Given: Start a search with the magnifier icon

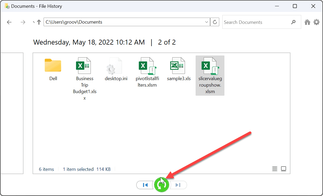Looking at the screenshot, I should [x=293, y=22].
